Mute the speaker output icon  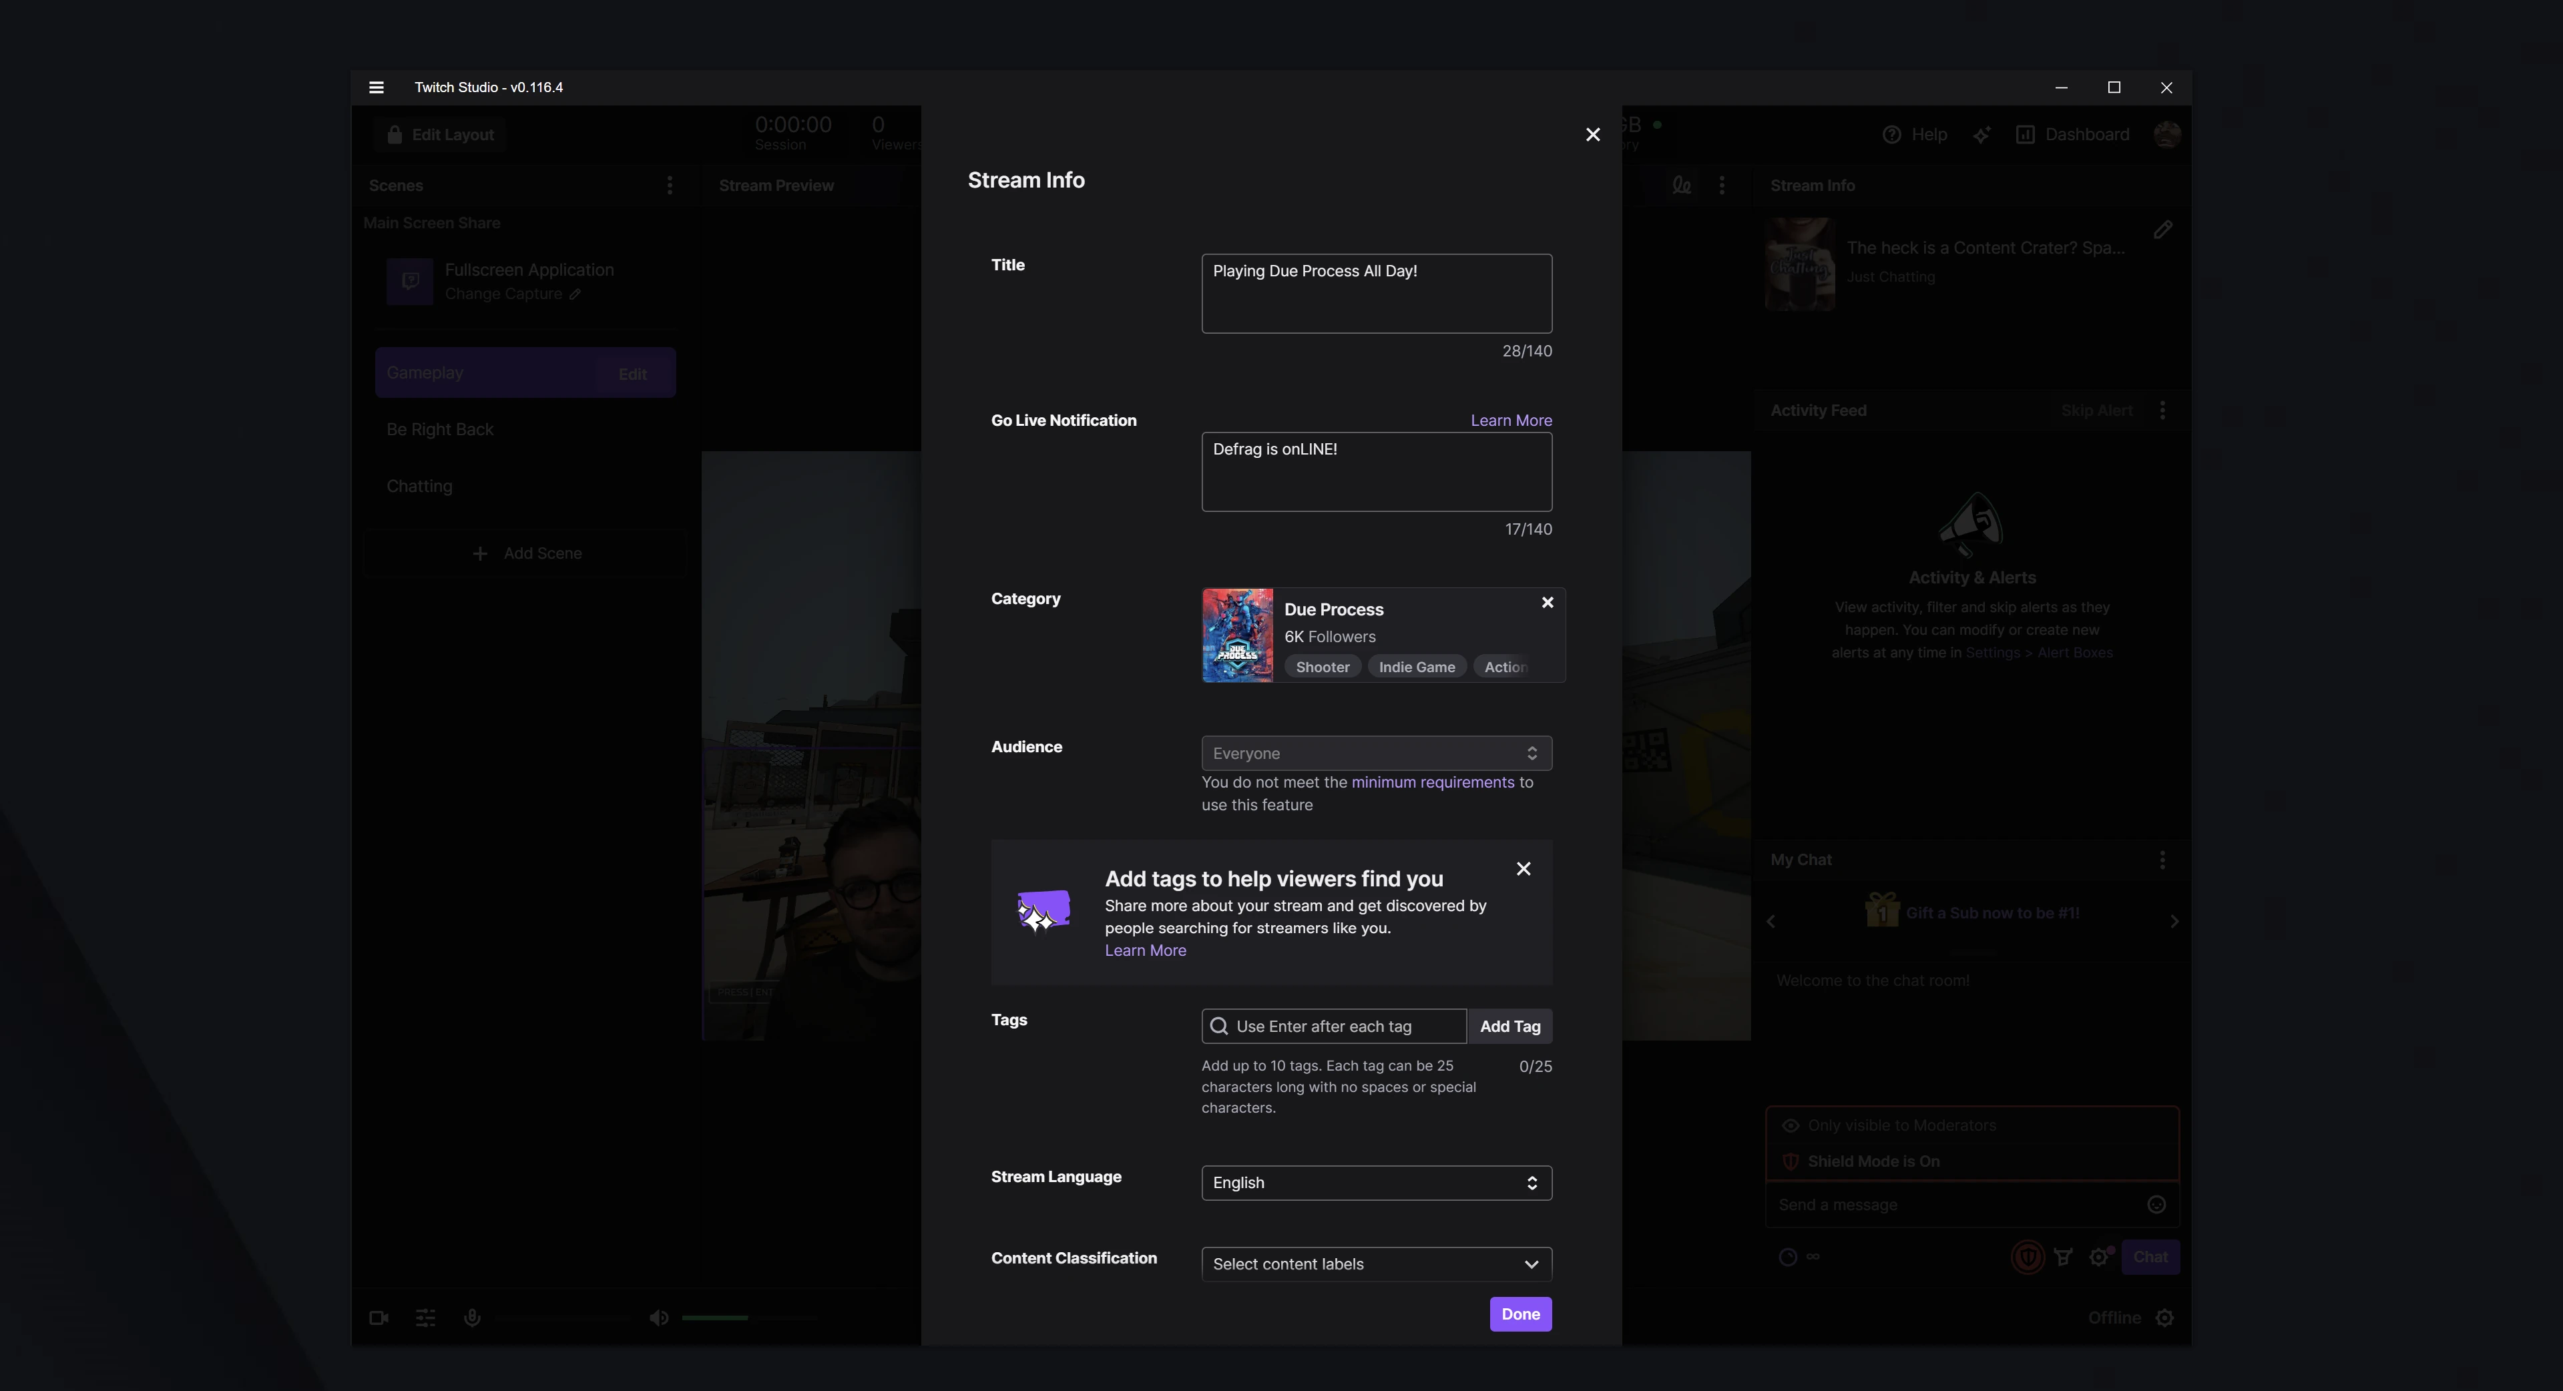tap(659, 1318)
